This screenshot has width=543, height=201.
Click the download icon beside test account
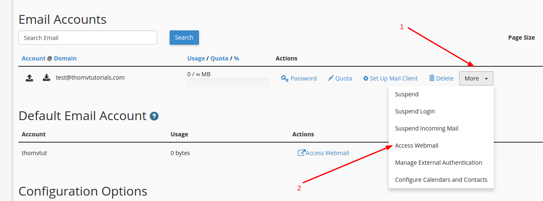47,78
